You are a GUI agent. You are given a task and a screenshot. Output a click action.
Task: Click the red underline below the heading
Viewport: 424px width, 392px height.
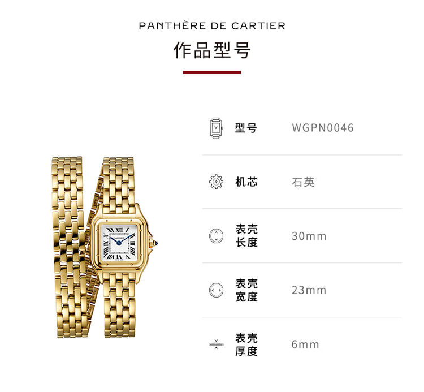coord(212,72)
